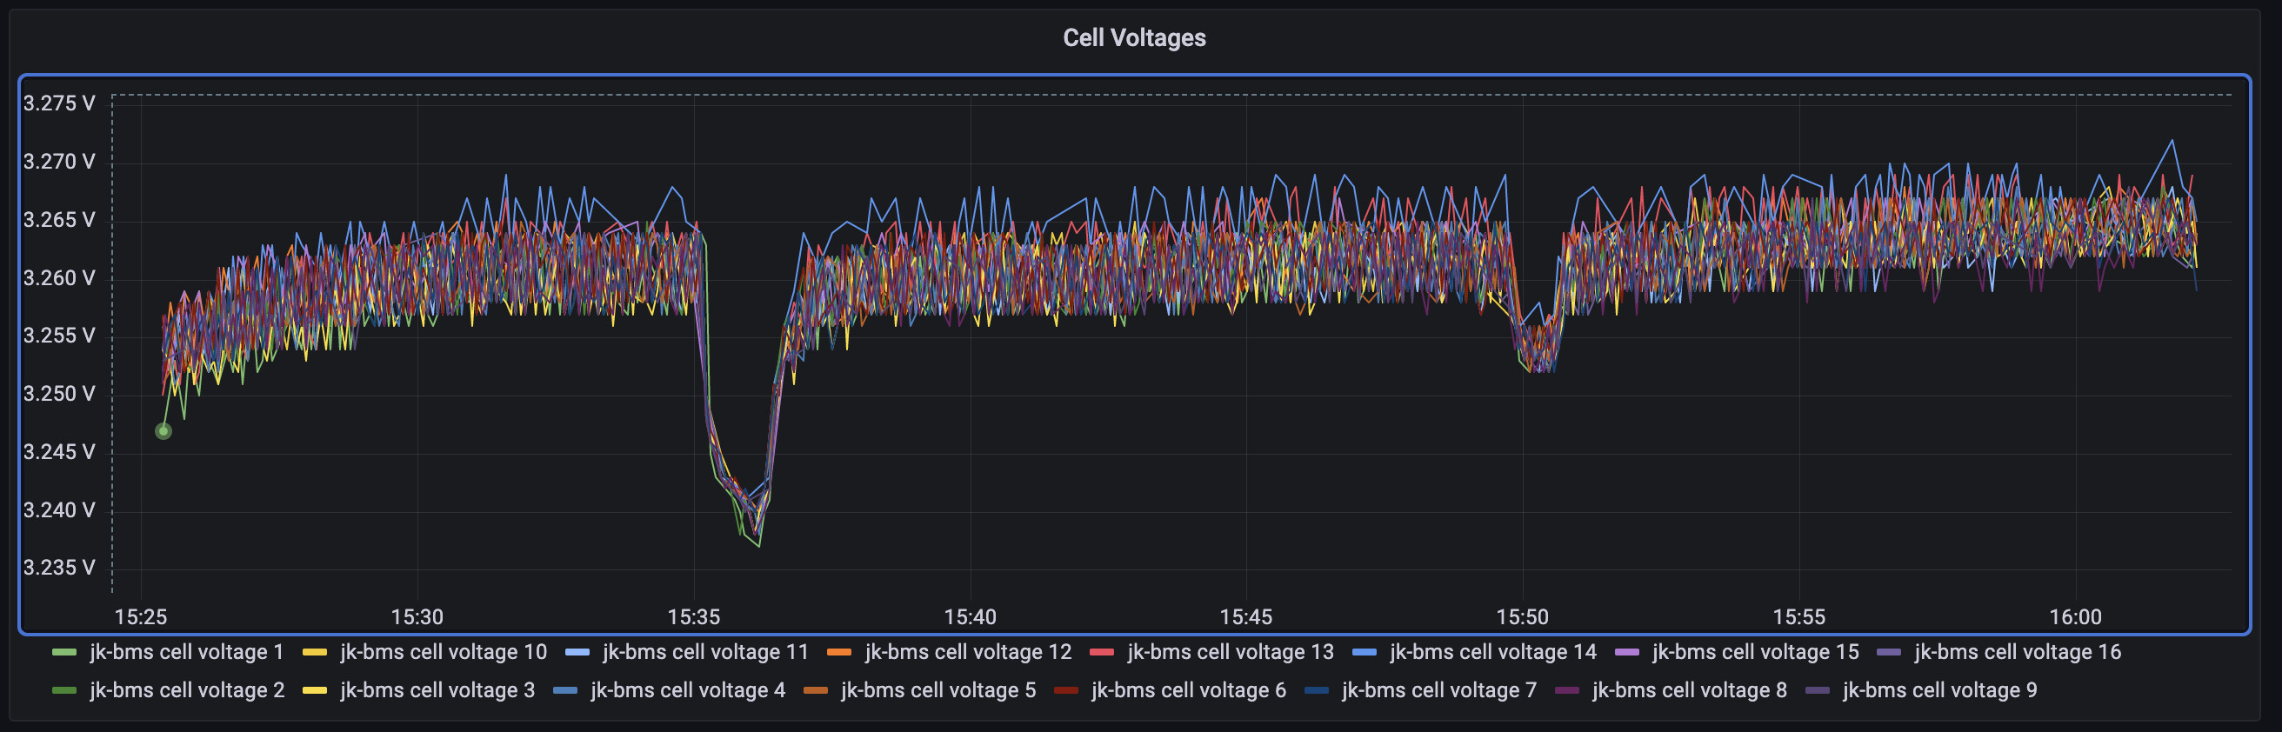
Task: Click the 3.275 V label on the Y-axis
Action: click(58, 103)
